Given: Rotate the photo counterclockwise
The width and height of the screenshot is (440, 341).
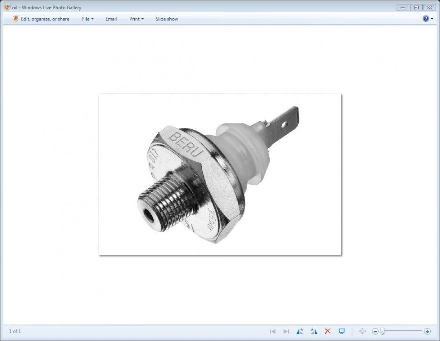Looking at the screenshot, I should pos(300,331).
